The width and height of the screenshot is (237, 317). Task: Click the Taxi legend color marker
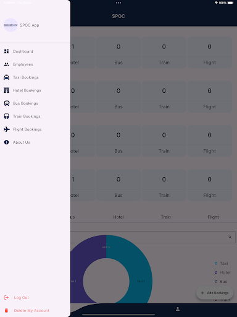tap(216, 263)
